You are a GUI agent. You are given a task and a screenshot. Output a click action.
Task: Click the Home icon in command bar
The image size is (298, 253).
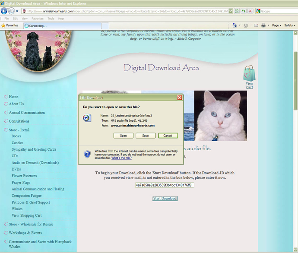[235, 25]
